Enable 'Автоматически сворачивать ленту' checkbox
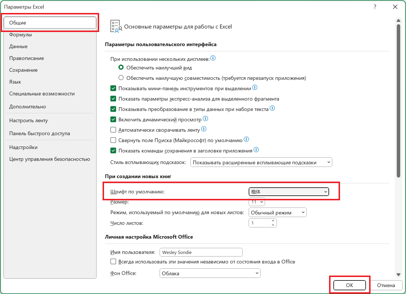This screenshot has height=294, width=406. (113, 130)
